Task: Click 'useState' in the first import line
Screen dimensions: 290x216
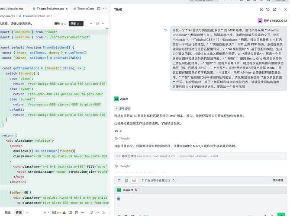Action: click(x=23, y=32)
